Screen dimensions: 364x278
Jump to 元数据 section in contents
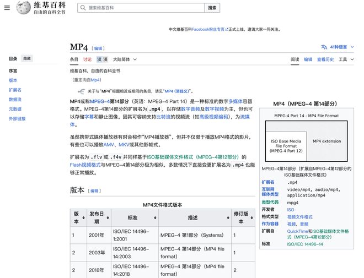click(15, 109)
